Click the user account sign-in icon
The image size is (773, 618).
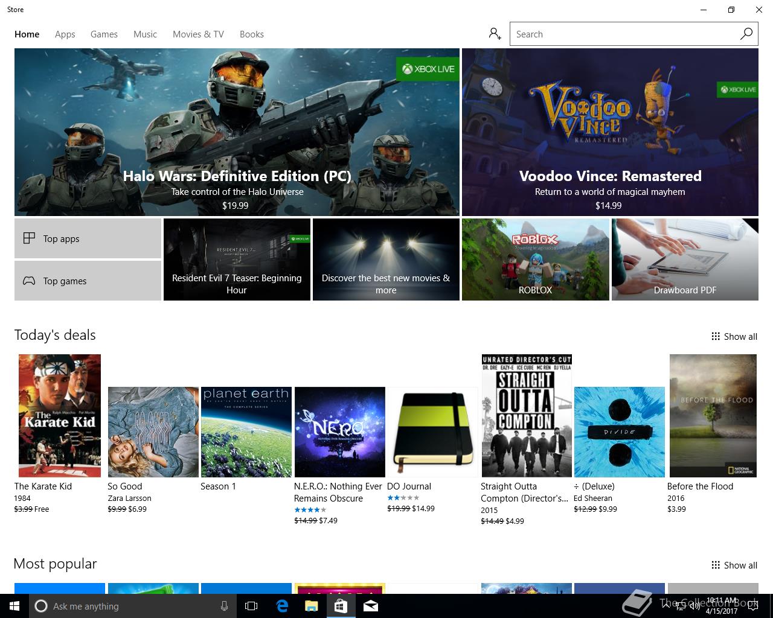(x=495, y=34)
